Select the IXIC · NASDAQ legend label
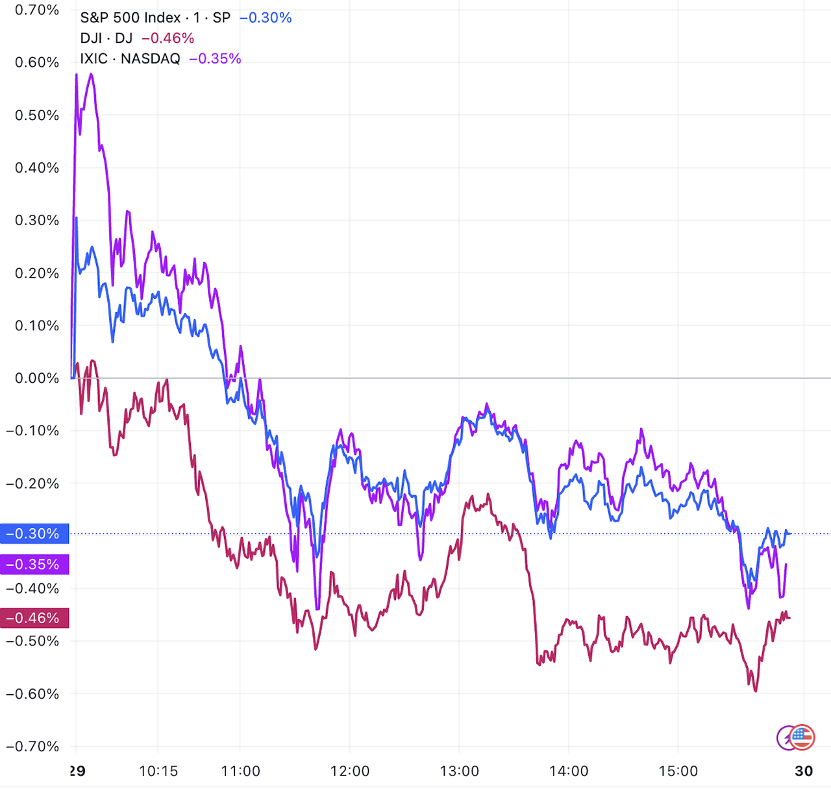The image size is (831, 789). pos(130,58)
